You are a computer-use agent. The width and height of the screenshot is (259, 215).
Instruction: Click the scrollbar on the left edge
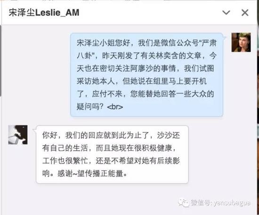(0, 61)
